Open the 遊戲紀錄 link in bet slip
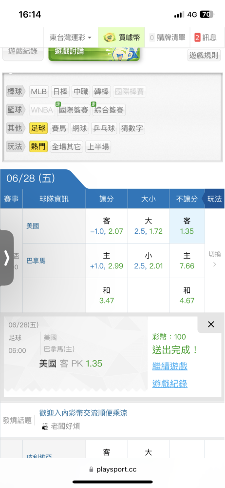The width and height of the screenshot is (225, 488). point(169,384)
